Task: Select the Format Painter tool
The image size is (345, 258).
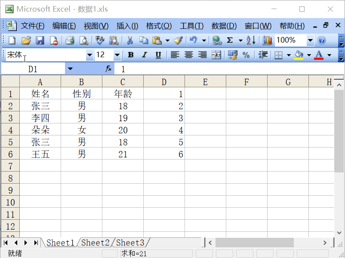Action: [x=177, y=40]
